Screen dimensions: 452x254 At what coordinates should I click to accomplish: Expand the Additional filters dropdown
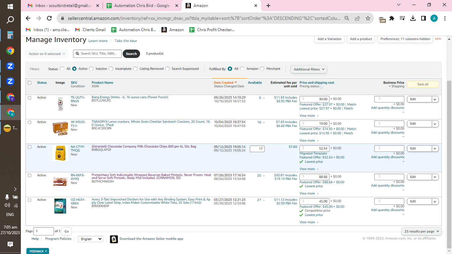coord(308,69)
